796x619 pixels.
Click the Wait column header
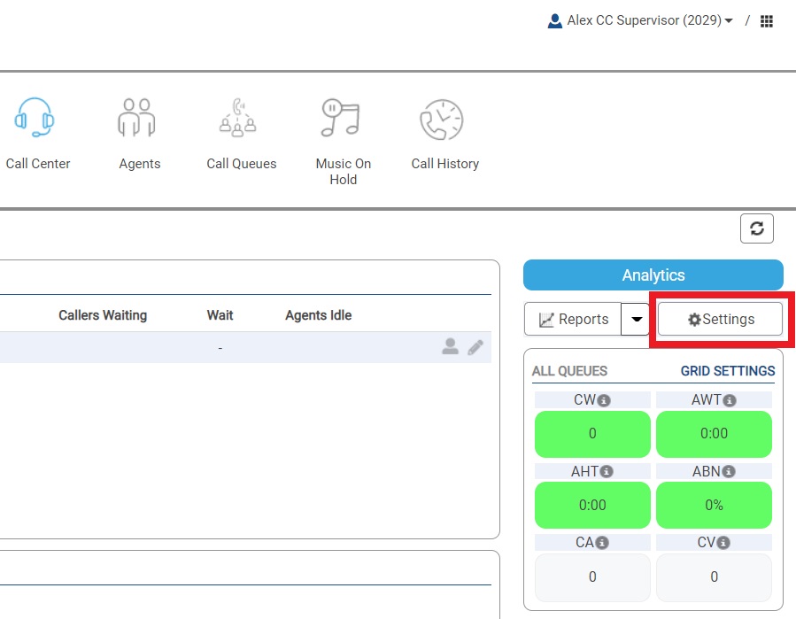pos(220,315)
